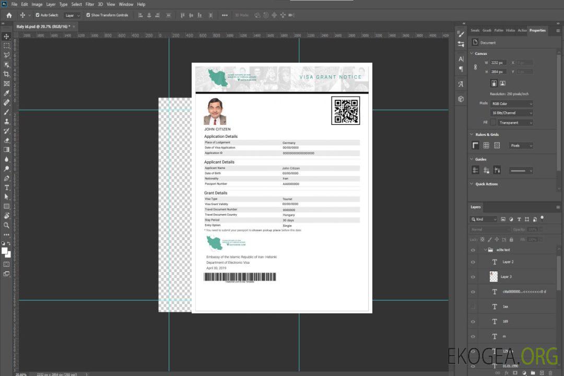Open the 16 Bits/Channel dropdown
564x376 pixels.
click(511, 113)
